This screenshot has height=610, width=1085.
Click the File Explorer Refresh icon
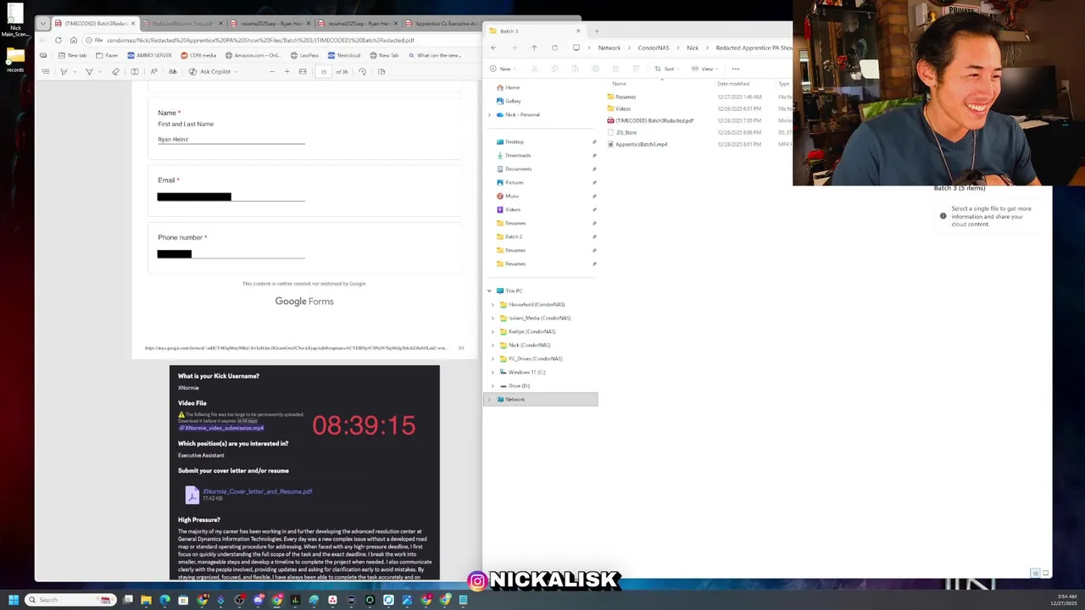pyautogui.click(x=554, y=47)
